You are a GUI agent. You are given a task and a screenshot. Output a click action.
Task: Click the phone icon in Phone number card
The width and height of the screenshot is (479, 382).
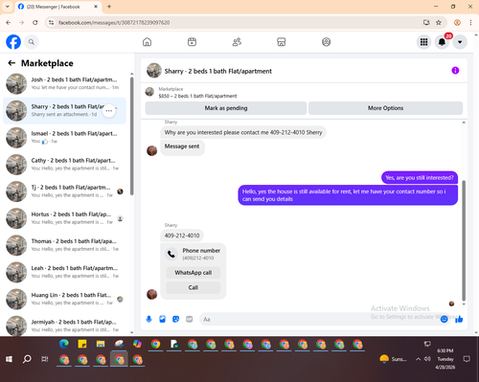click(x=171, y=254)
